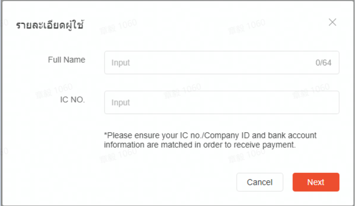
Task: Click the asterisk payment matching reminder
Action: pyautogui.click(x=210, y=135)
